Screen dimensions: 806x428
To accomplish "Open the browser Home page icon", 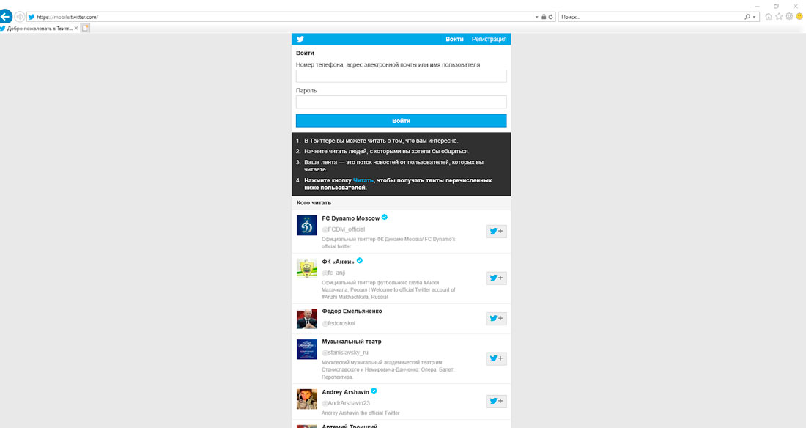I will click(766, 15).
